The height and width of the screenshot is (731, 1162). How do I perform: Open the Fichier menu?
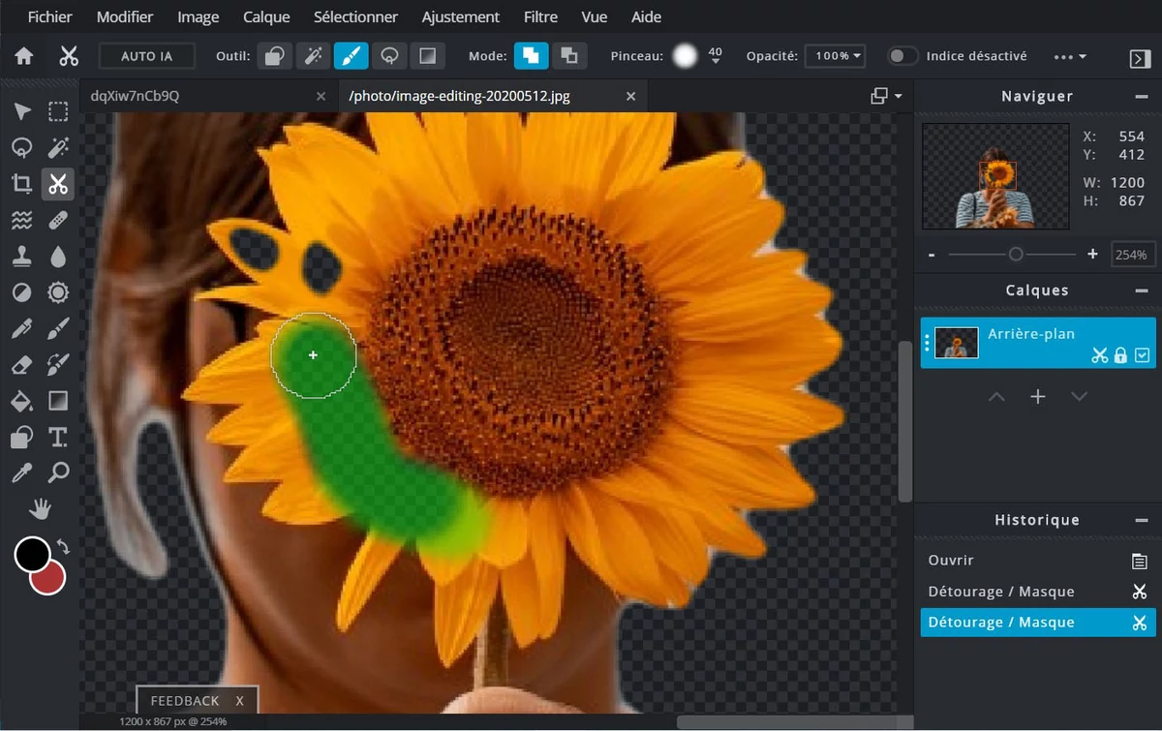(x=50, y=17)
